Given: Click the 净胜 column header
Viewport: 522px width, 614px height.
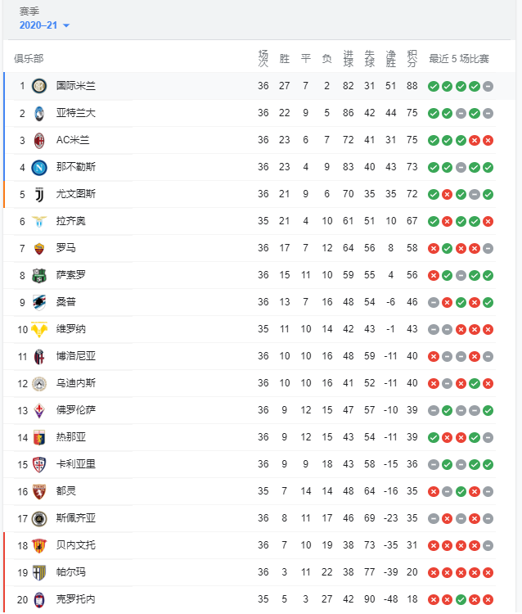Looking at the screenshot, I should [x=390, y=59].
